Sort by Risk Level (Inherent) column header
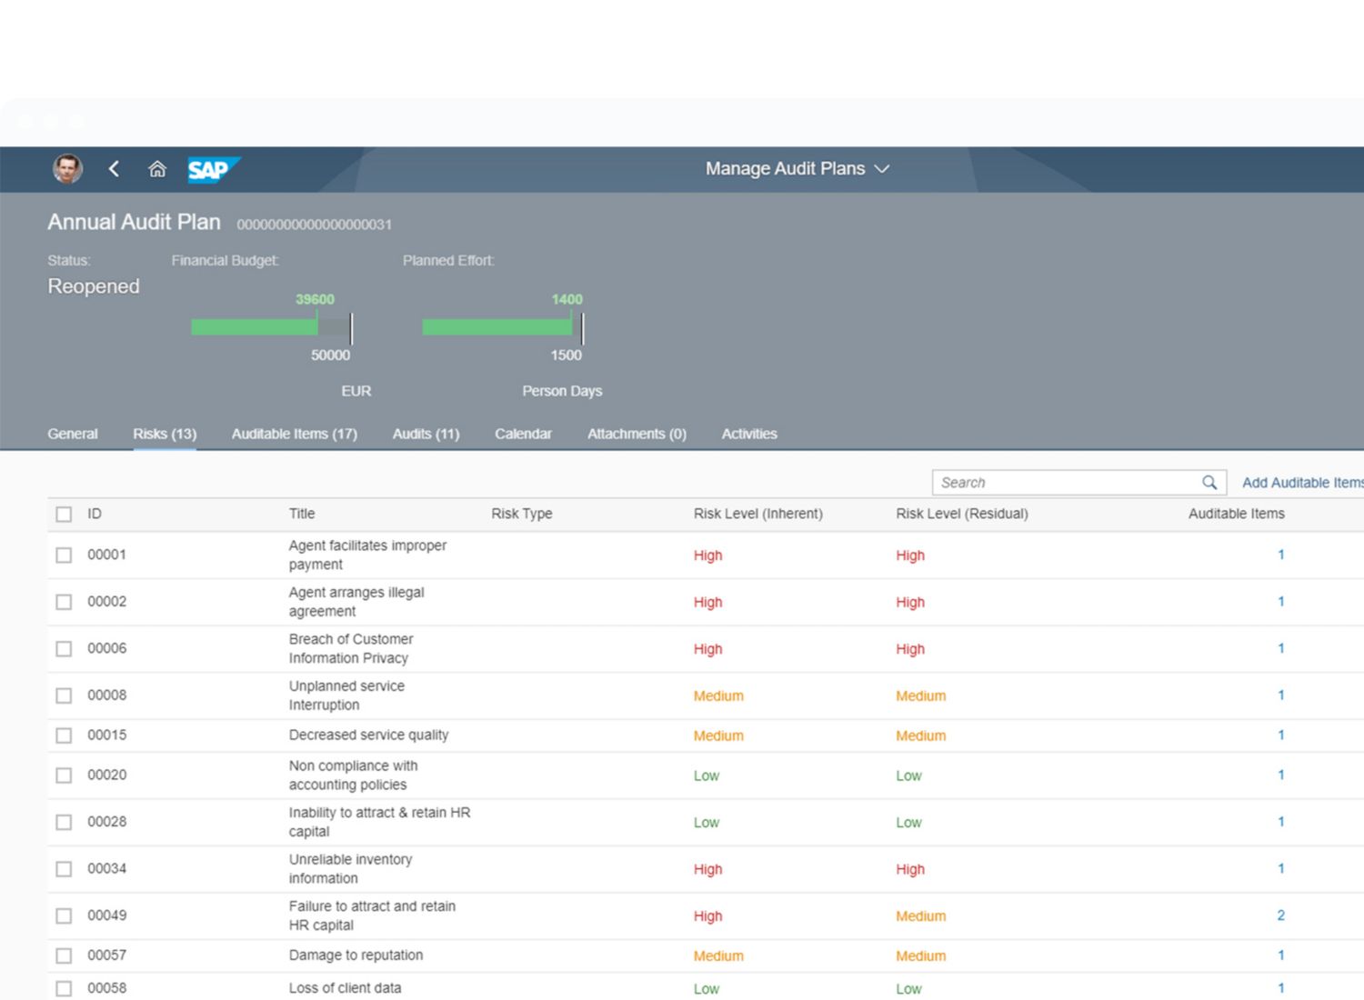The image size is (1364, 1000). click(757, 515)
